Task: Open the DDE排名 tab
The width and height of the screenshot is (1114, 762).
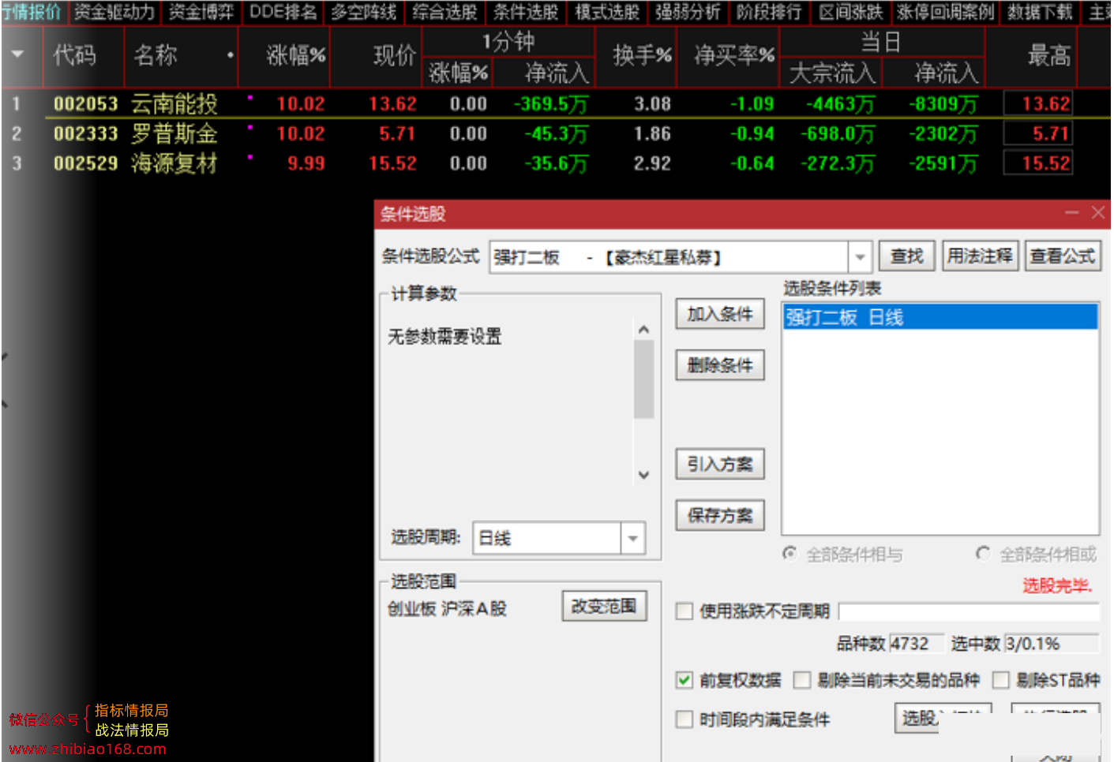Action: click(x=283, y=12)
